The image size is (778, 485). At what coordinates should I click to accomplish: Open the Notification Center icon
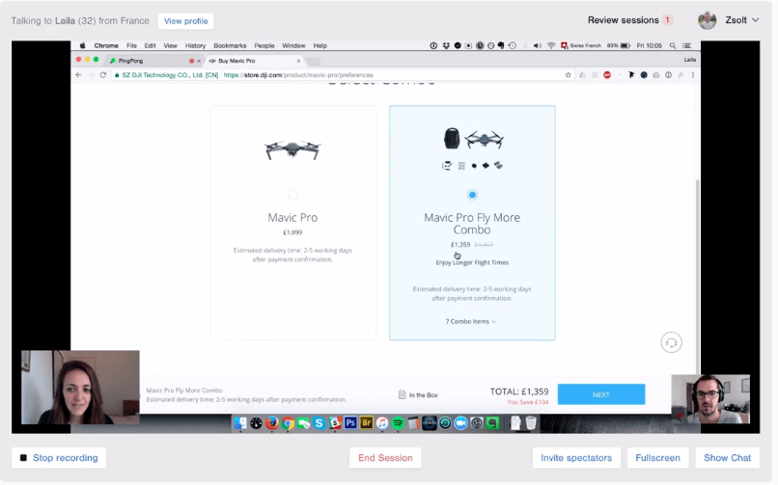tap(686, 45)
